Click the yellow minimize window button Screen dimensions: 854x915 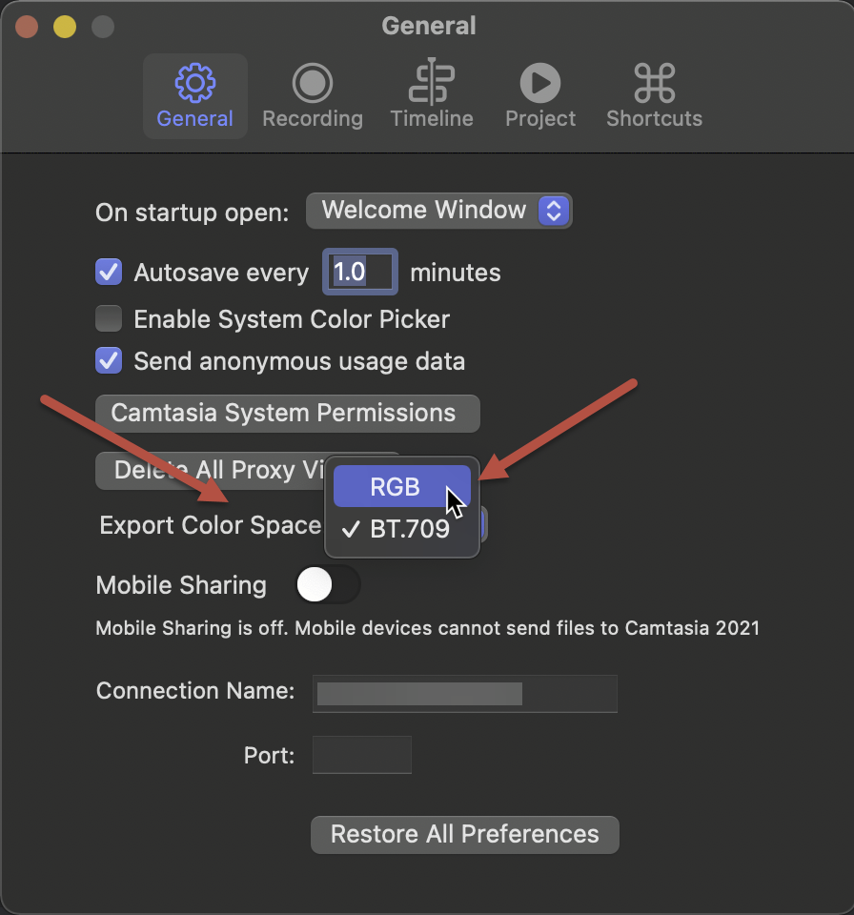click(x=65, y=26)
